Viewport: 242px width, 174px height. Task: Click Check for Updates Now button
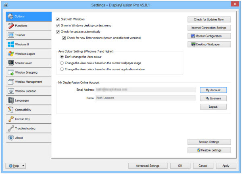tap(209, 20)
